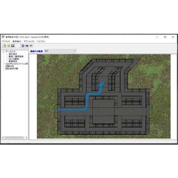Select 軌跡設定 tree item

click(13, 61)
